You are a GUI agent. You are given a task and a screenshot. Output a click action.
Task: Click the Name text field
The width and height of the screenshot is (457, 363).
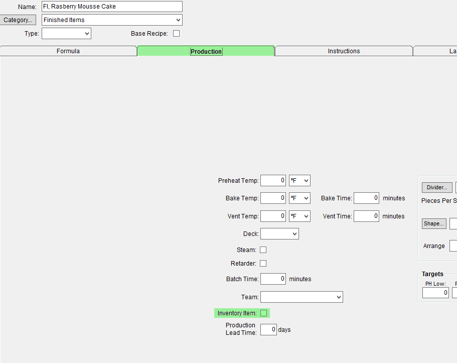[x=112, y=7]
